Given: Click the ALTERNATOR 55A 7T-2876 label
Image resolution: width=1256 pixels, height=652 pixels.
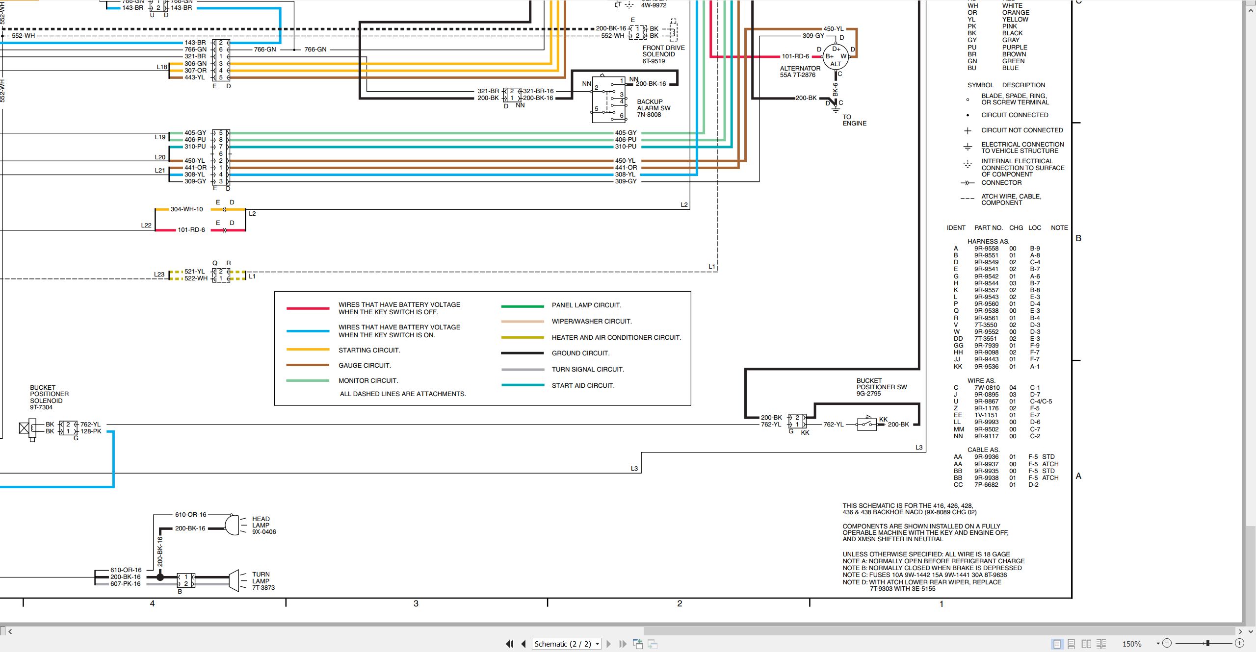Looking at the screenshot, I should tap(800, 72).
